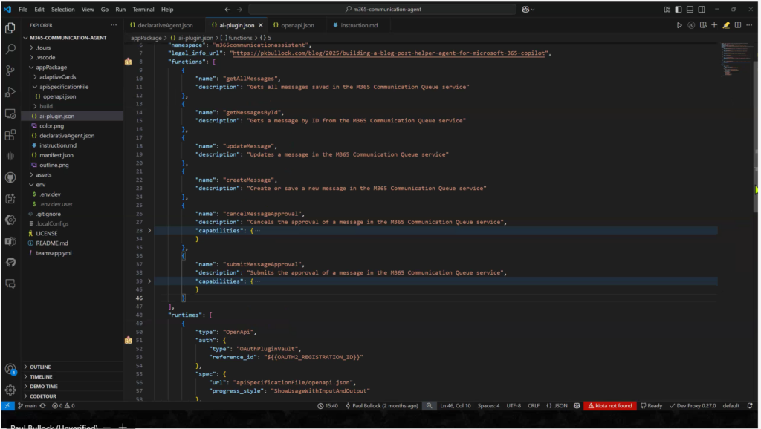Go forward with the navigation arrow
The image size is (761, 429).
239,9
